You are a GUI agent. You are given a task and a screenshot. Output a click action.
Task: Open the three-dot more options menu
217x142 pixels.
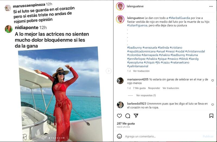click(x=211, y=6)
